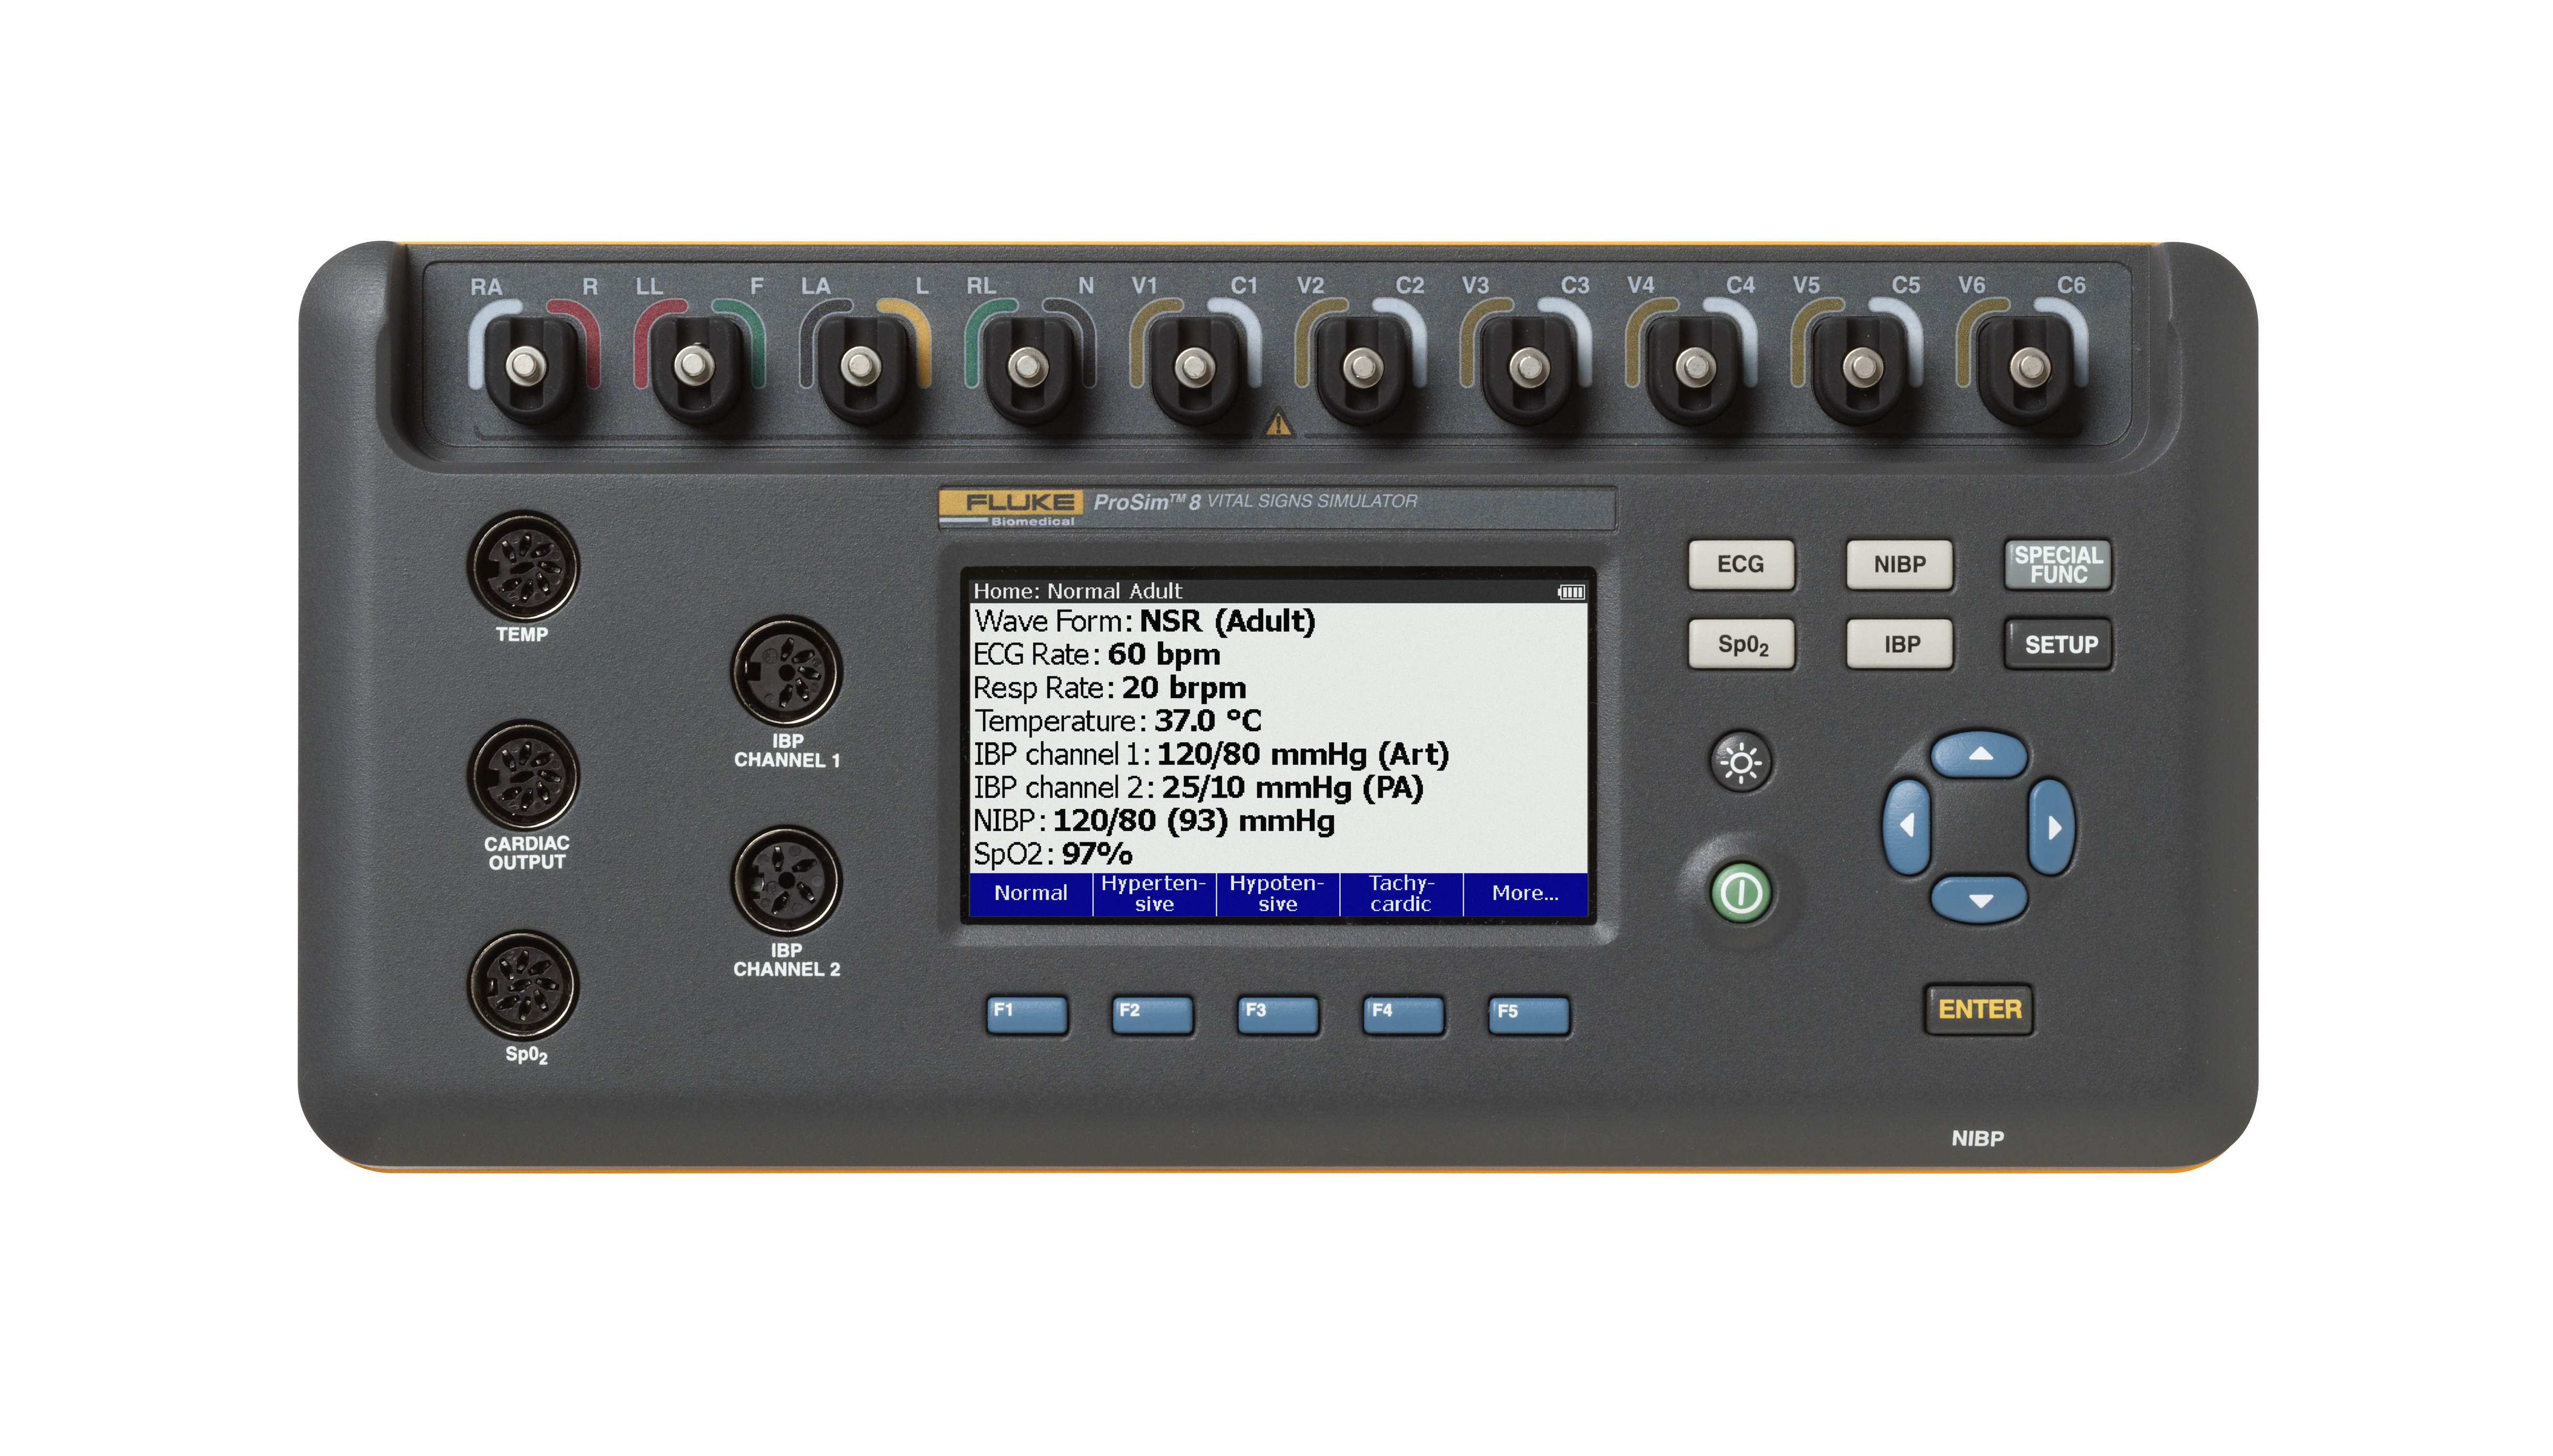
Task: Toggle the green power button
Action: 1740,892
